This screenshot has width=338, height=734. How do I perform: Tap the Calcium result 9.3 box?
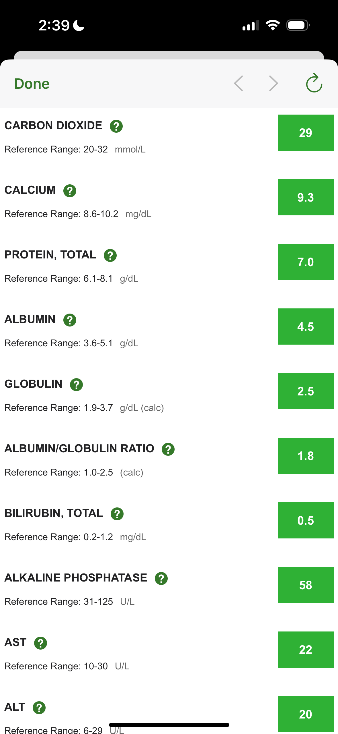[305, 197]
